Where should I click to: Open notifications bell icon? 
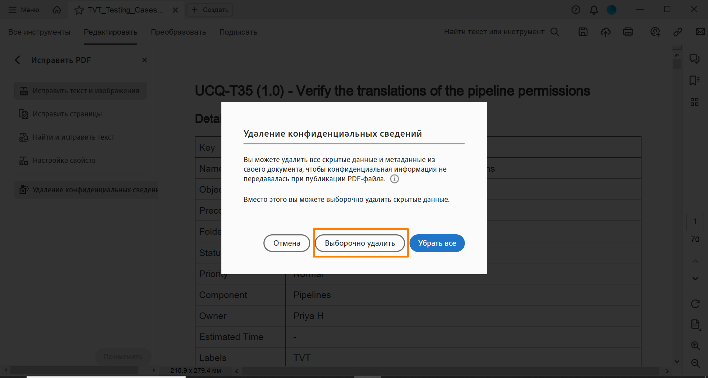coord(594,10)
